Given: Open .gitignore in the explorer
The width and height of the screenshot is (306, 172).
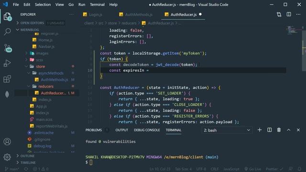Looking at the screenshot, I should click(x=42, y=140).
